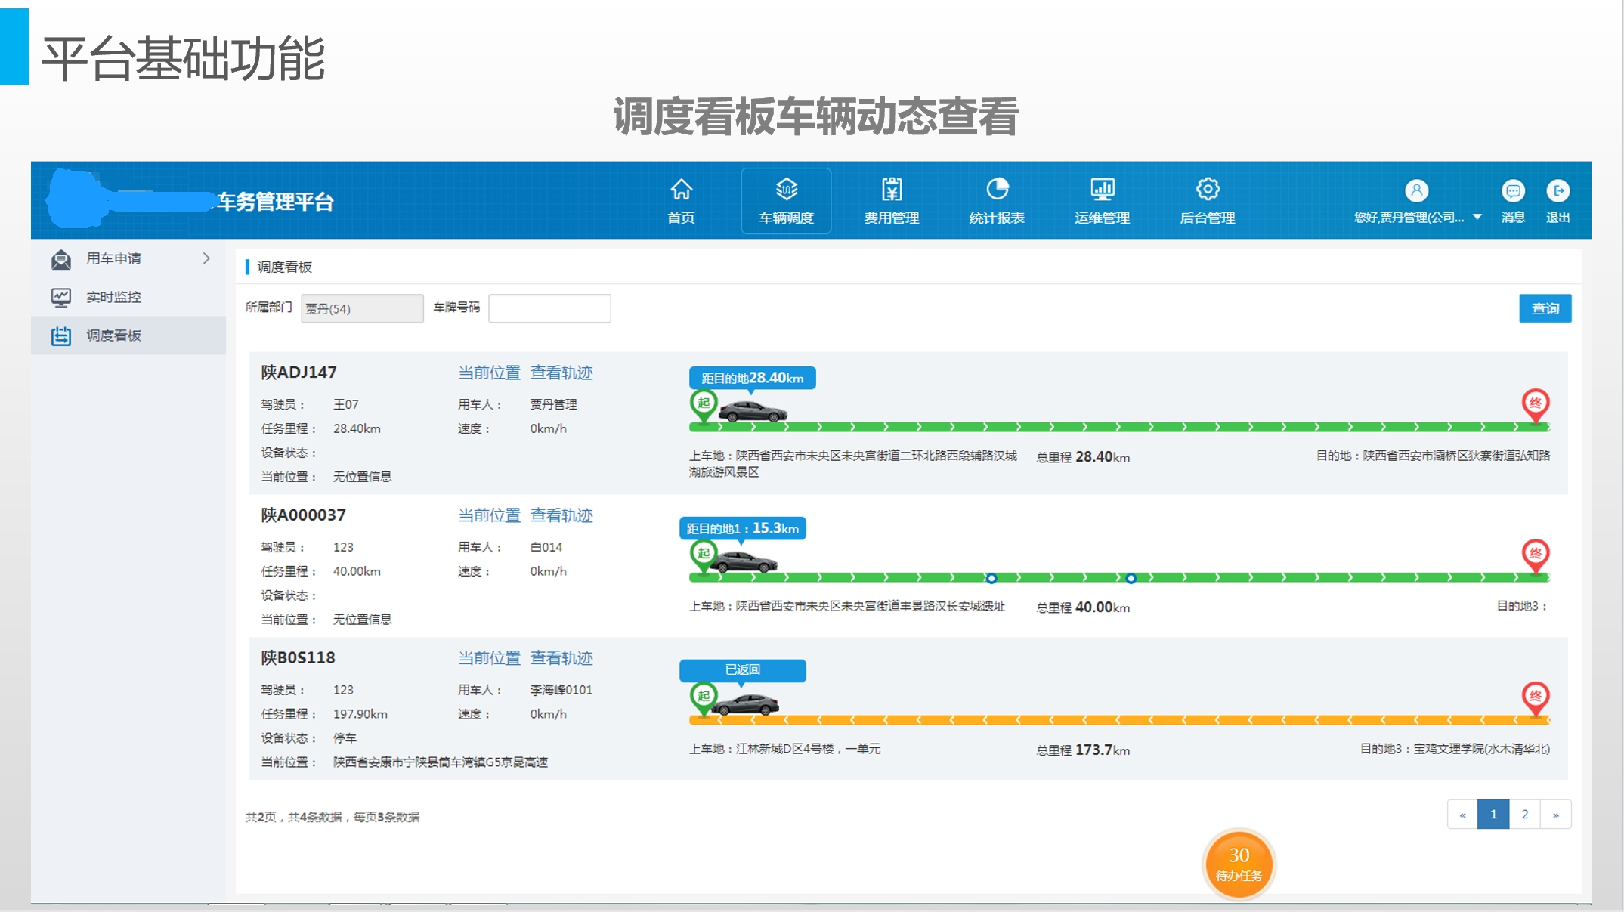Open 统计报表 pie chart icon
This screenshot has width=1624, height=912.
click(x=997, y=190)
